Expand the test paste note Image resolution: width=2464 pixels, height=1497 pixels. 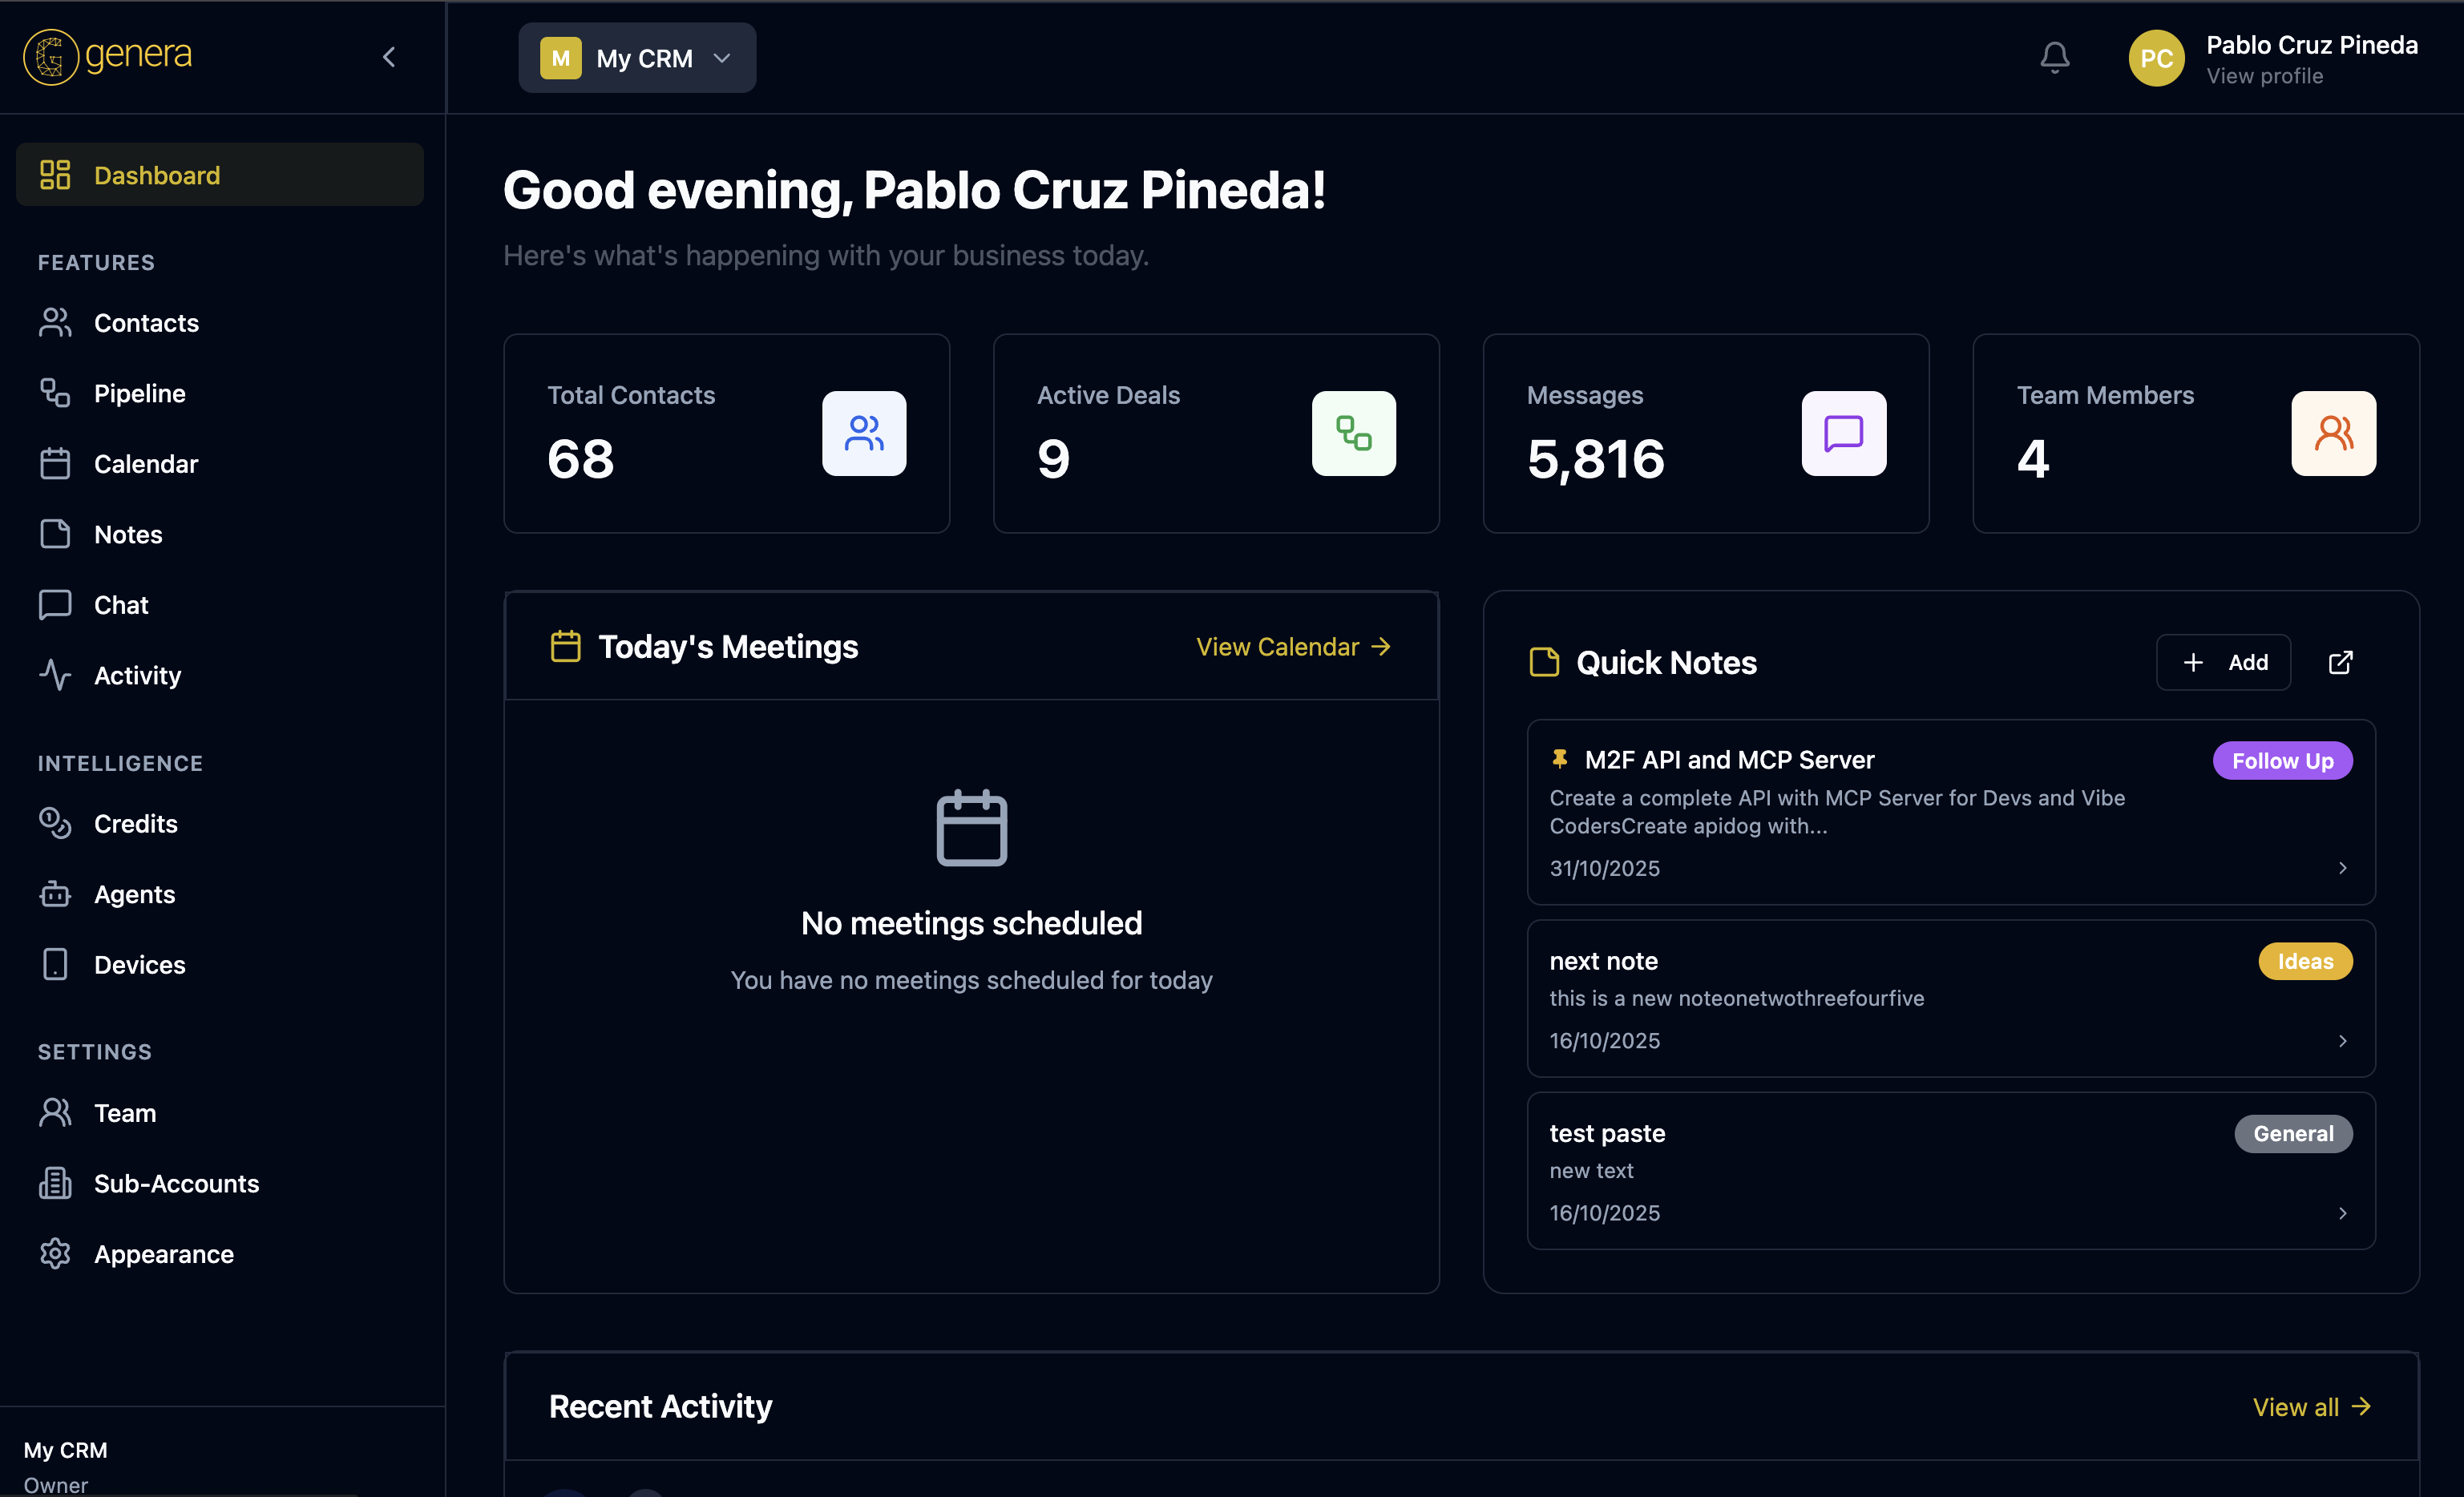[2342, 1213]
